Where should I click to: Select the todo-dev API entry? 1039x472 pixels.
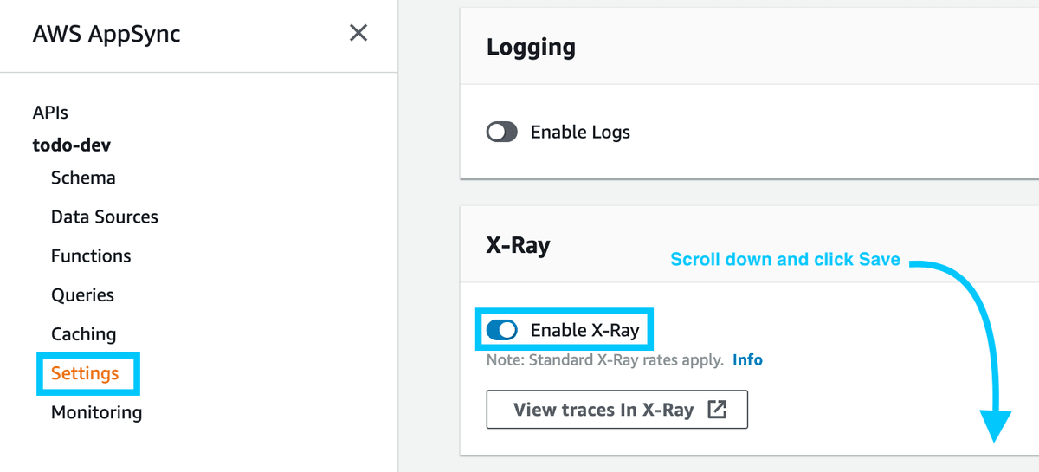(72, 145)
